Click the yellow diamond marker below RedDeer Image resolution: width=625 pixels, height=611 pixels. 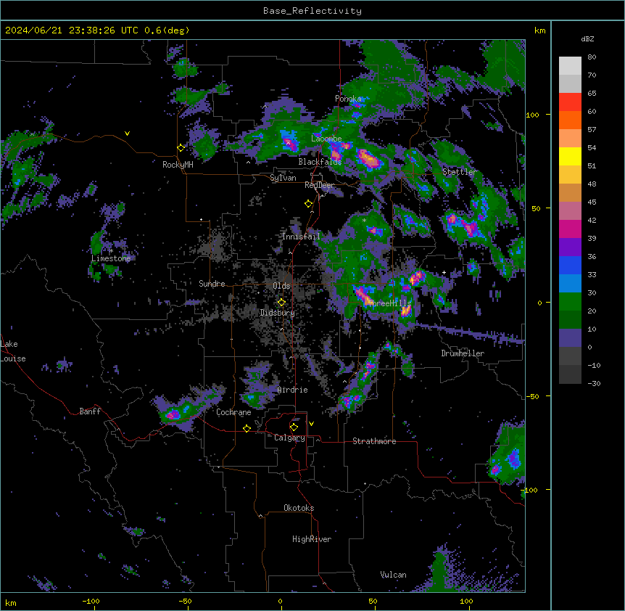(309, 204)
